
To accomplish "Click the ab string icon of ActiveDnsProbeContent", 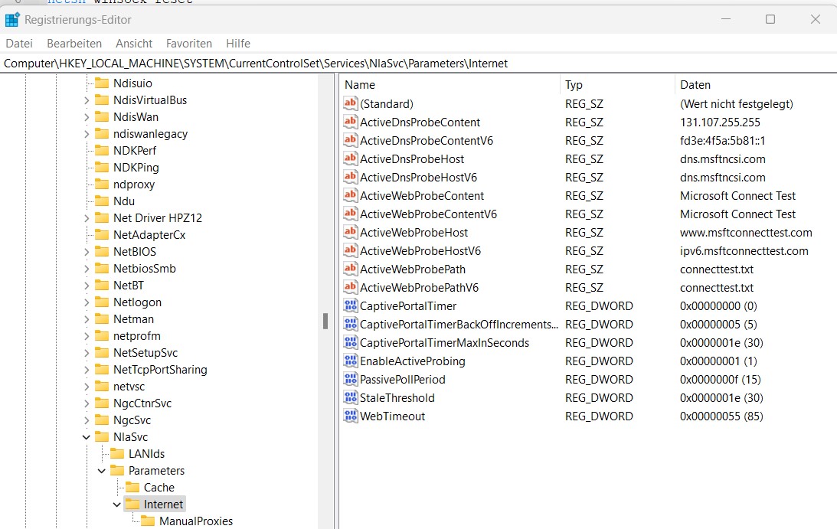I will tap(350, 122).
